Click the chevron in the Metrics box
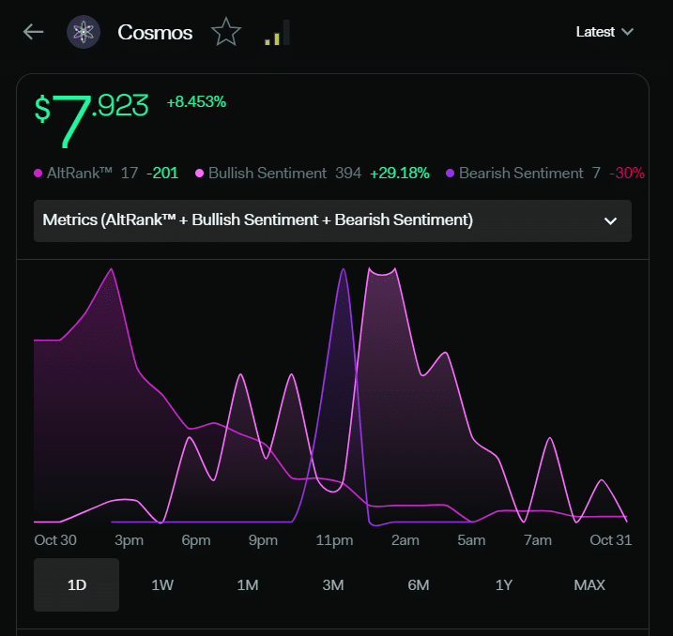This screenshot has width=673, height=636. click(x=610, y=220)
